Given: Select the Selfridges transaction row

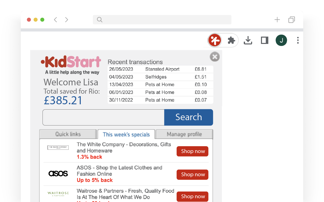Looking at the screenshot, I should [x=160, y=77].
